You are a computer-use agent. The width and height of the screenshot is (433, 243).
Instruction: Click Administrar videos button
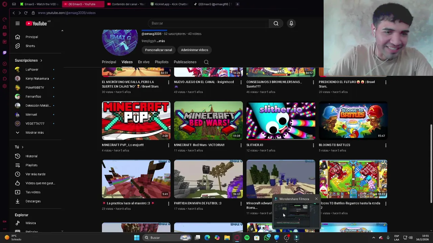click(195, 50)
